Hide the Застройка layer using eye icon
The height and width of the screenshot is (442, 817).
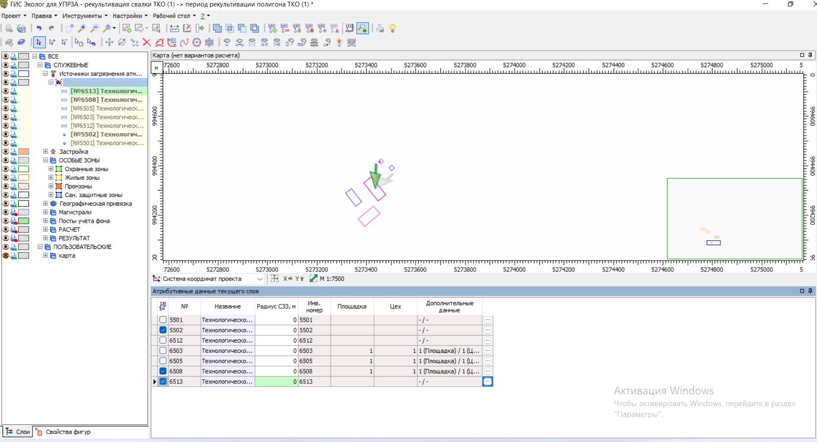click(x=6, y=152)
